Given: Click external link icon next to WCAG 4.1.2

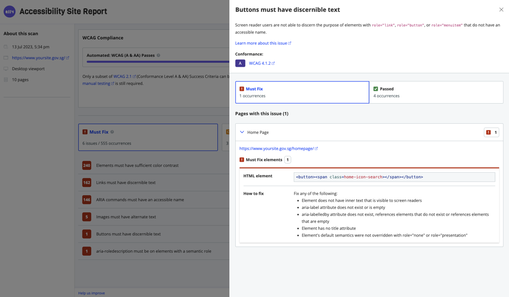Looking at the screenshot, I should pyautogui.click(x=273, y=63).
